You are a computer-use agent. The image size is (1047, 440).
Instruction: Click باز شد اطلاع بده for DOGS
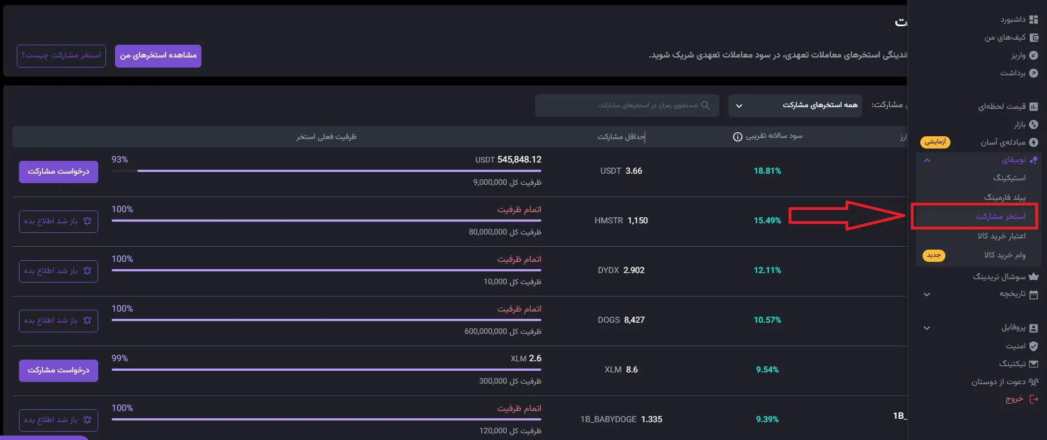[x=59, y=321]
